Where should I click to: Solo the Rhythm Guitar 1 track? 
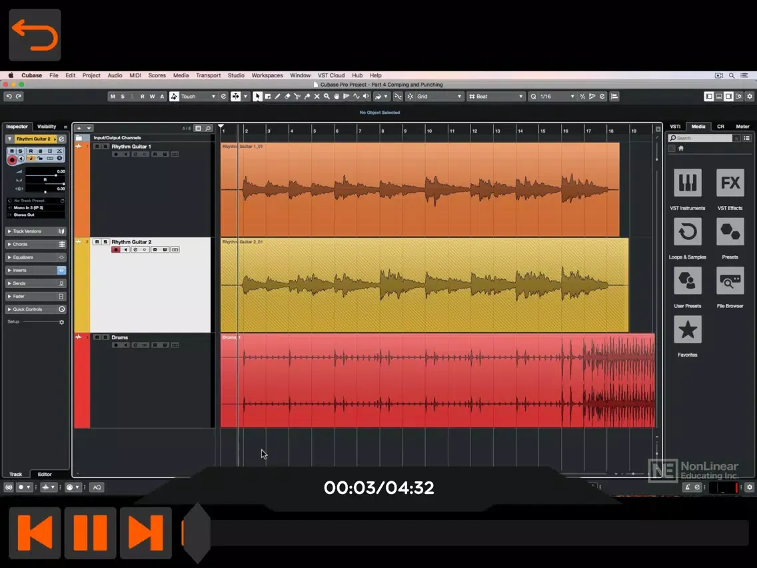[x=105, y=147]
